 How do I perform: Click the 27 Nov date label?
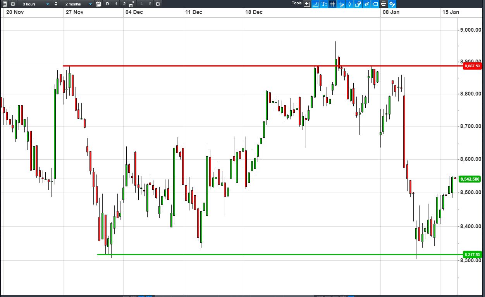[x=75, y=12]
